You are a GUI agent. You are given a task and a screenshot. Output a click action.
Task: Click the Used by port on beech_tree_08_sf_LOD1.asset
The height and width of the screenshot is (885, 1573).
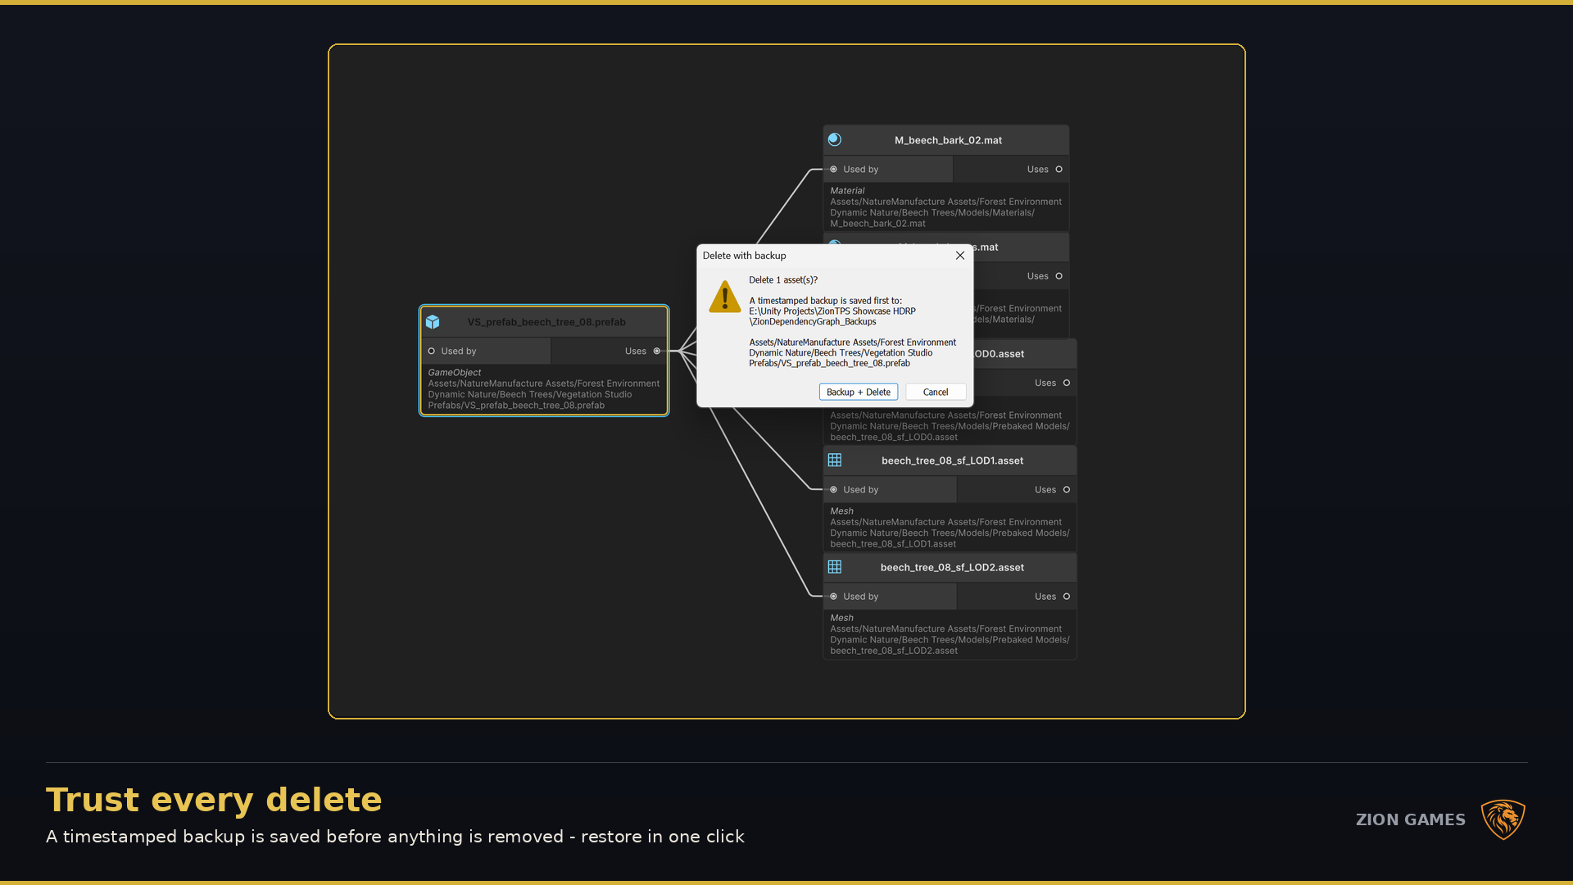(x=833, y=490)
